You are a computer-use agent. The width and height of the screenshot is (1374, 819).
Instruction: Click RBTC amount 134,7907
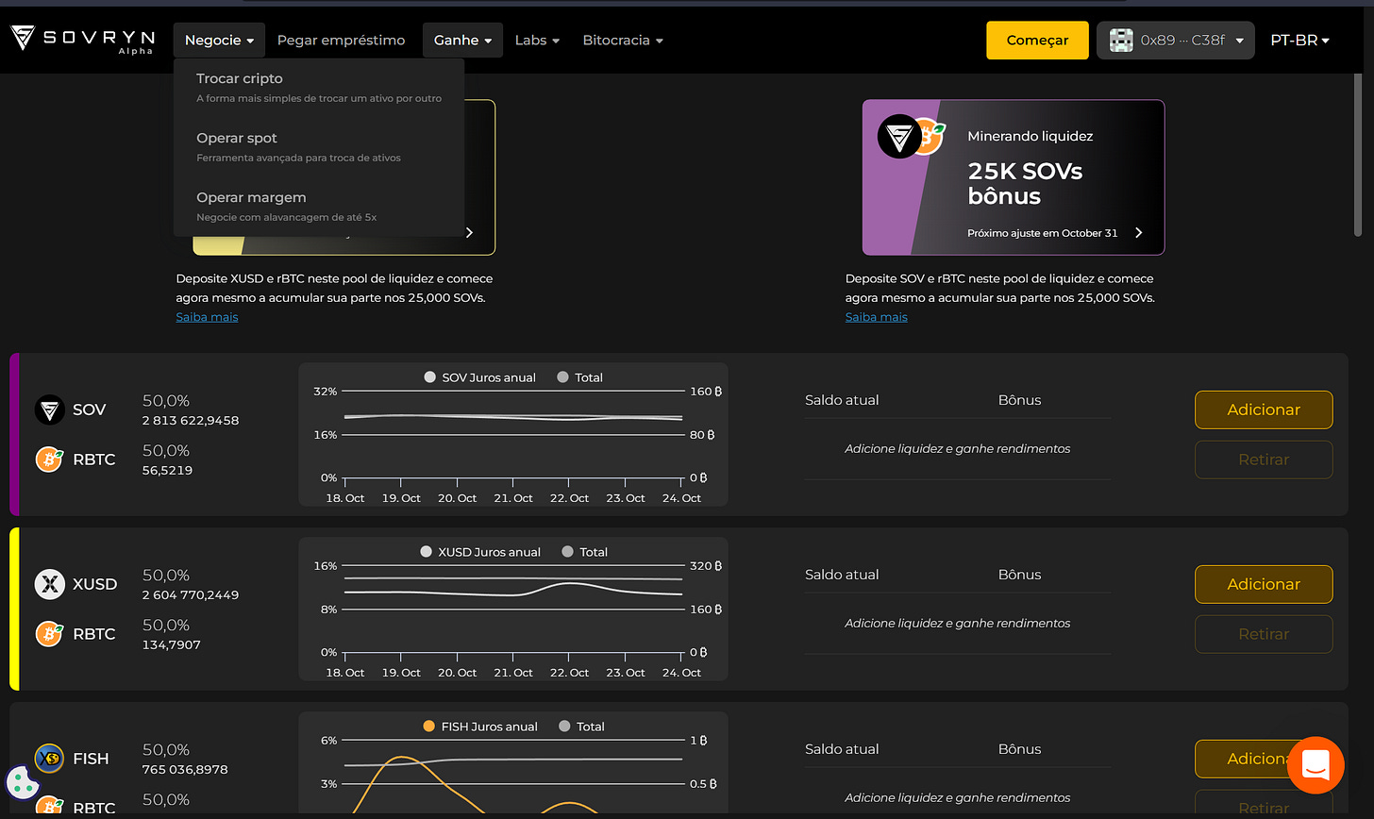pyautogui.click(x=172, y=645)
